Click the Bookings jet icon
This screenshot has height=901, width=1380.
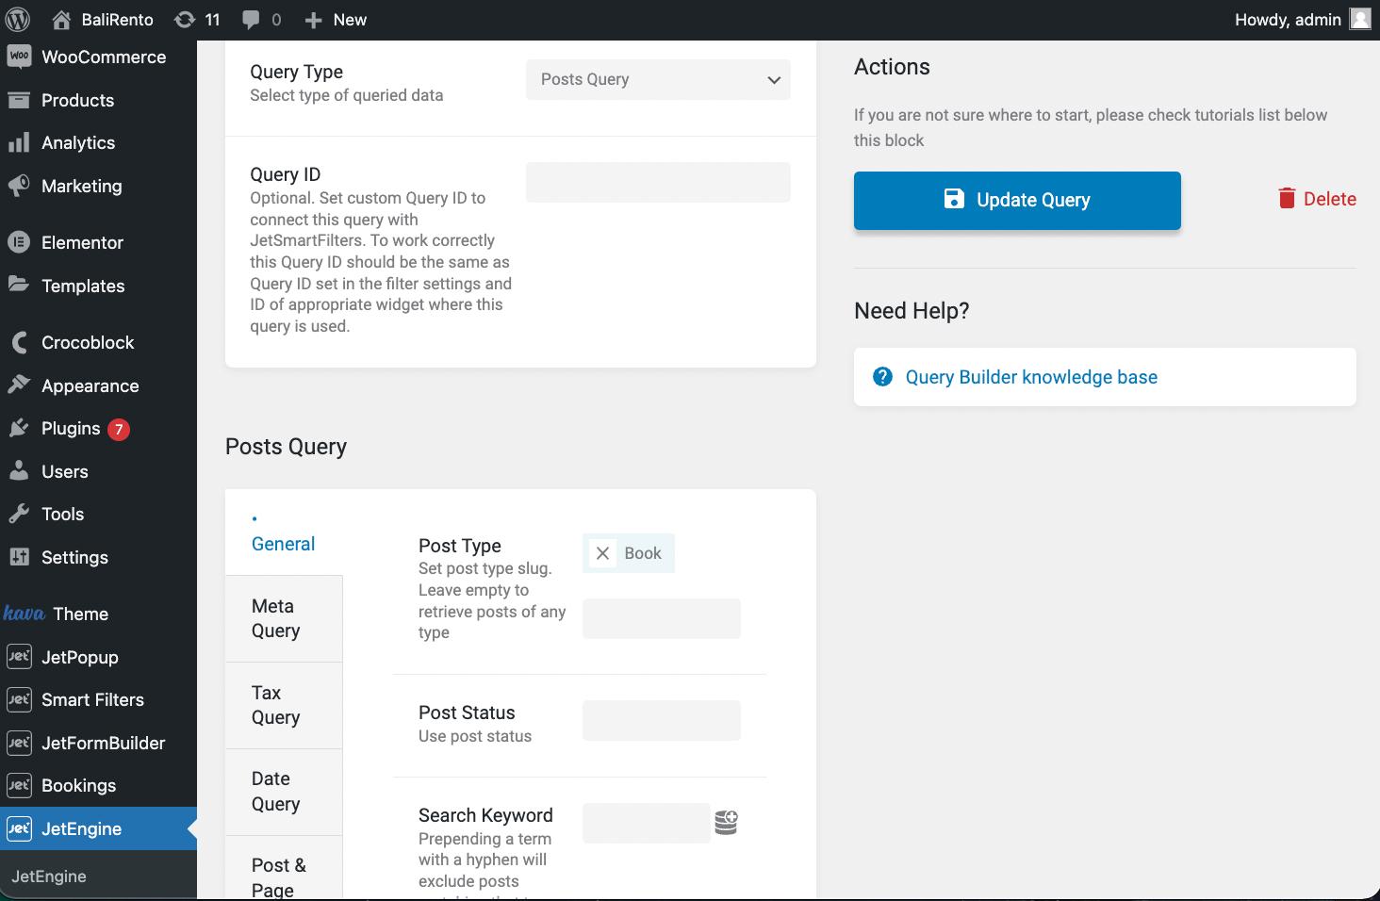(19, 785)
